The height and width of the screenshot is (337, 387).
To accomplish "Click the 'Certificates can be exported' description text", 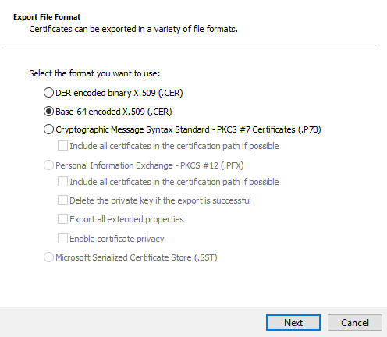I will 133,29.
